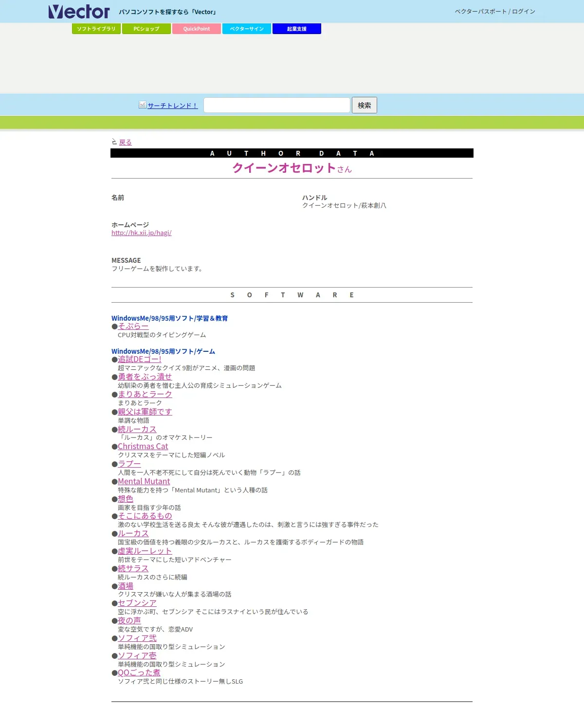
Task: Open WindowsMe/98/95用ソフト/ゲーム category link
Action: tap(164, 351)
